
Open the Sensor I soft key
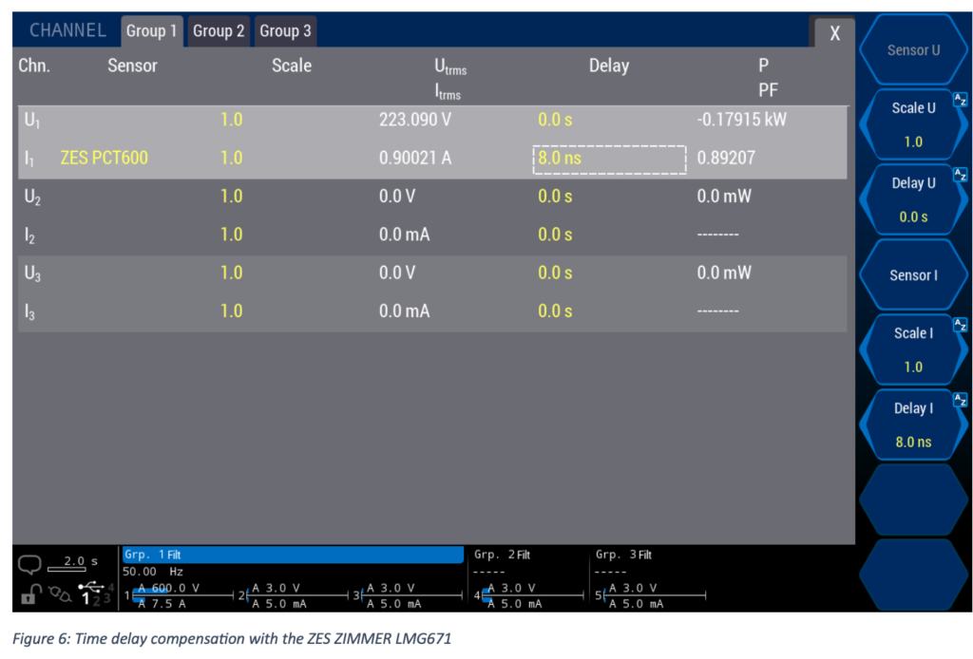point(913,274)
